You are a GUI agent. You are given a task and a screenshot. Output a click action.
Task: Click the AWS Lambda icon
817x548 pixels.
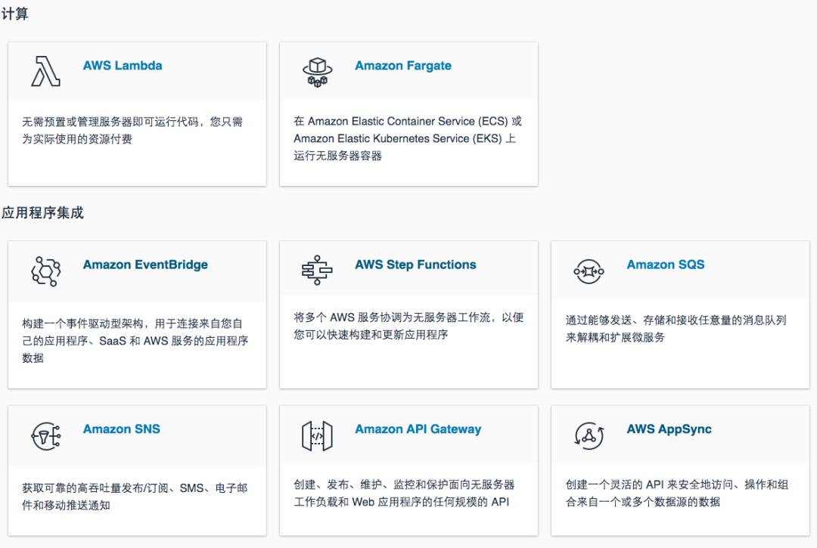point(46,71)
